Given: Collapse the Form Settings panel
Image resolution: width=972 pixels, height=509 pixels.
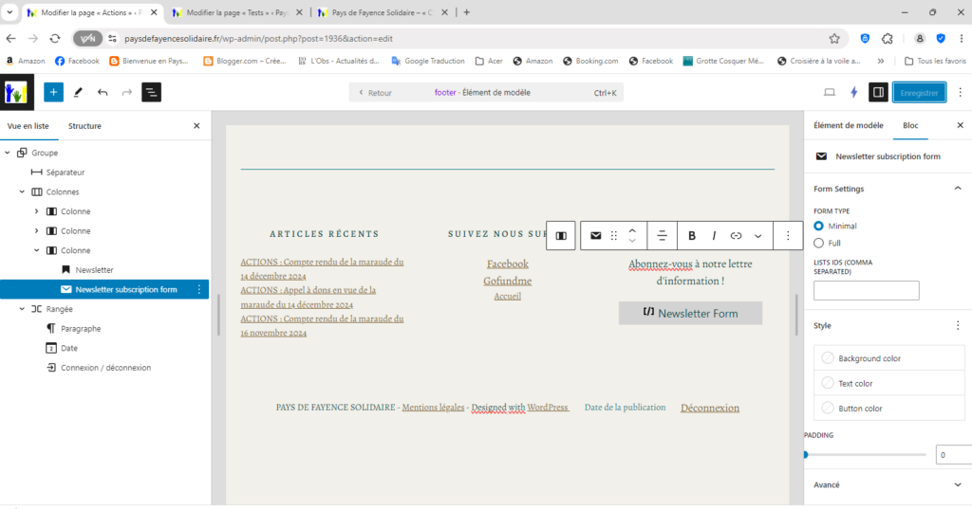Looking at the screenshot, I should (x=957, y=189).
